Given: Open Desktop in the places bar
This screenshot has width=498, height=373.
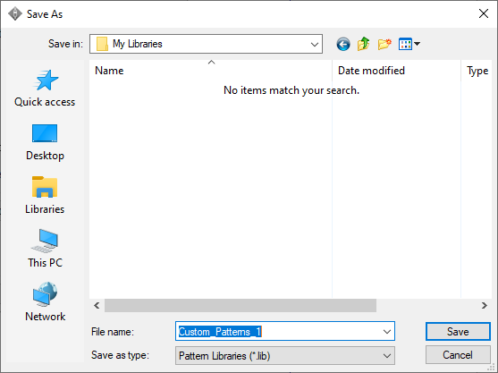Looking at the screenshot, I should click(45, 142).
